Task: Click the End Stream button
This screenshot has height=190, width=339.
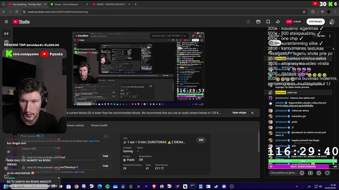Action: point(315,22)
